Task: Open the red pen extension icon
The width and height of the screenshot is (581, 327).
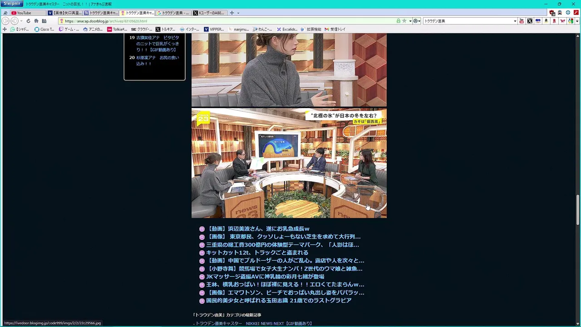Action: [x=576, y=13]
